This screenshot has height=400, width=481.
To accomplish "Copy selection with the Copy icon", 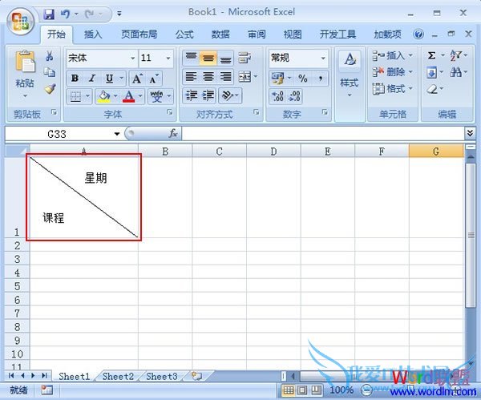I will click(x=50, y=72).
